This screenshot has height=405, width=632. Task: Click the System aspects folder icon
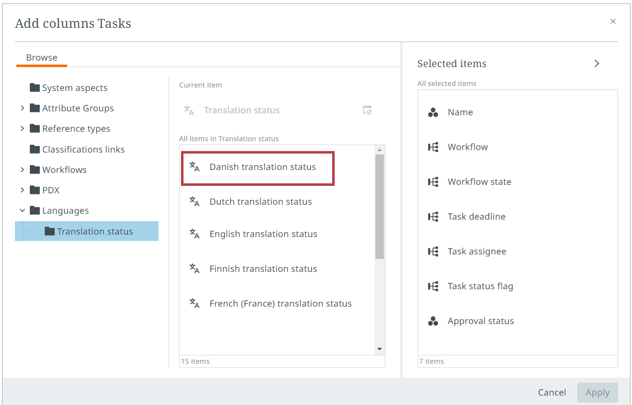[35, 88]
